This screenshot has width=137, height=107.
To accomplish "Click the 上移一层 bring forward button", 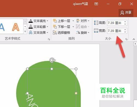I will pos(62,21).
